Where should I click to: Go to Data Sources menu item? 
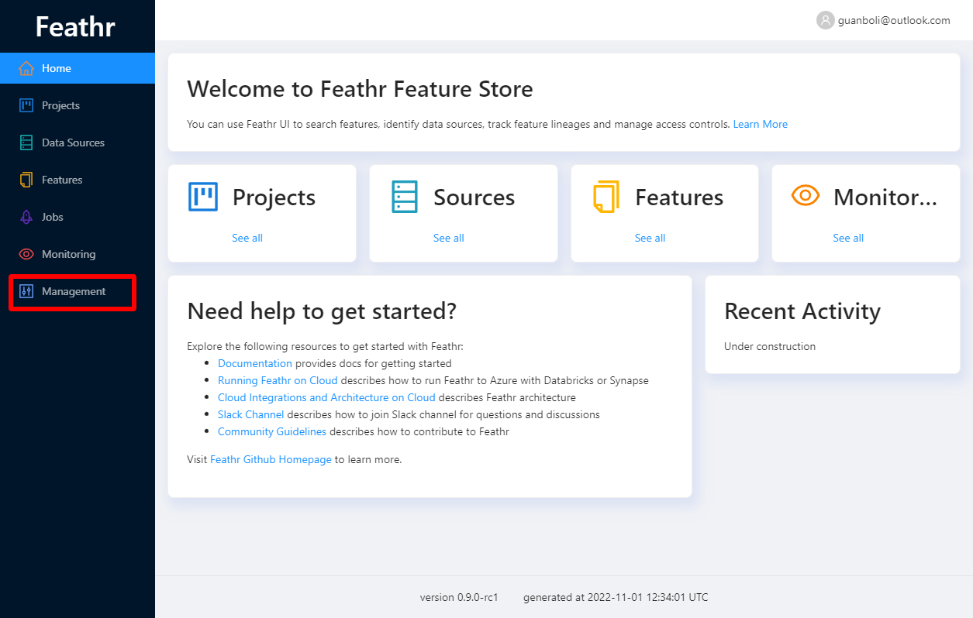coord(73,142)
